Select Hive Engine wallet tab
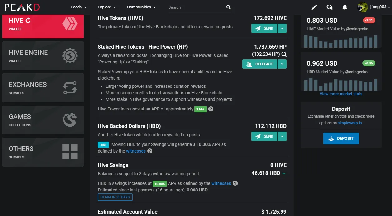Viewport: 392px width, 216px height. click(43, 56)
